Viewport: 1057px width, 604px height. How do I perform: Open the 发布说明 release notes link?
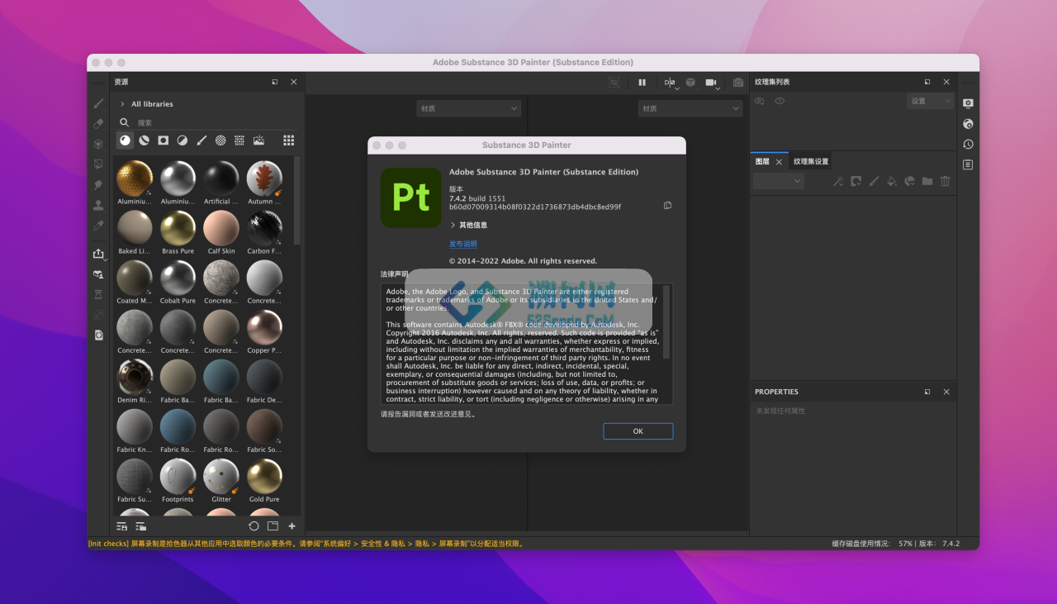click(462, 245)
